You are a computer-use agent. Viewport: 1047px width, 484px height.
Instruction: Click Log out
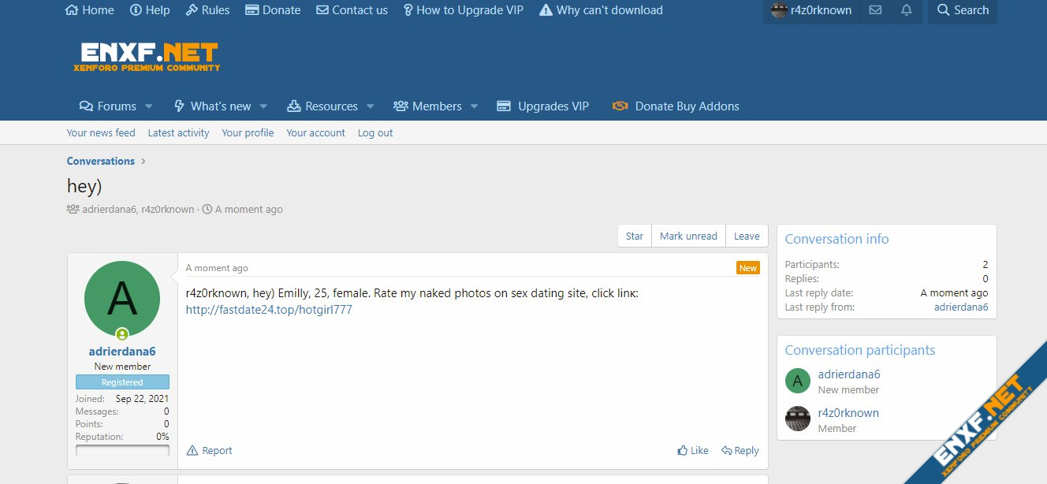tap(375, 133)
